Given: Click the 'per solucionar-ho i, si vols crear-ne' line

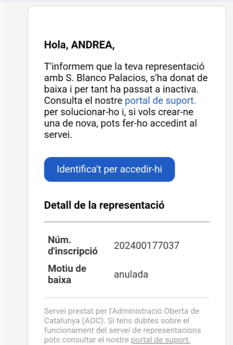Looking at the screenshot, I should tap(119, 112).
